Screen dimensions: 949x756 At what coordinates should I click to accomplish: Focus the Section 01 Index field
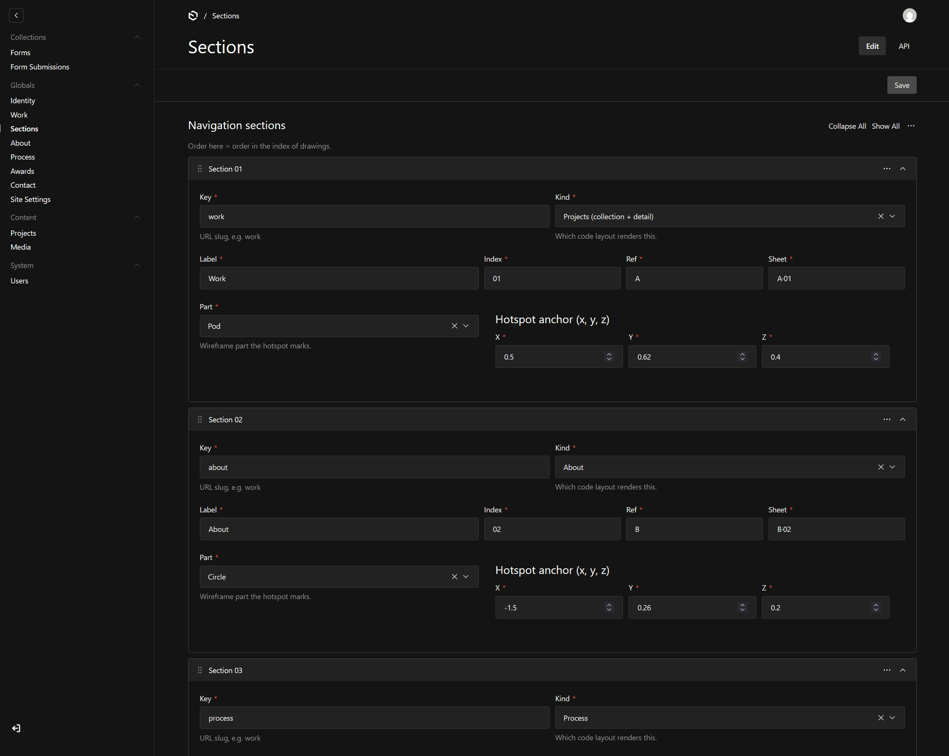[552, 279]
